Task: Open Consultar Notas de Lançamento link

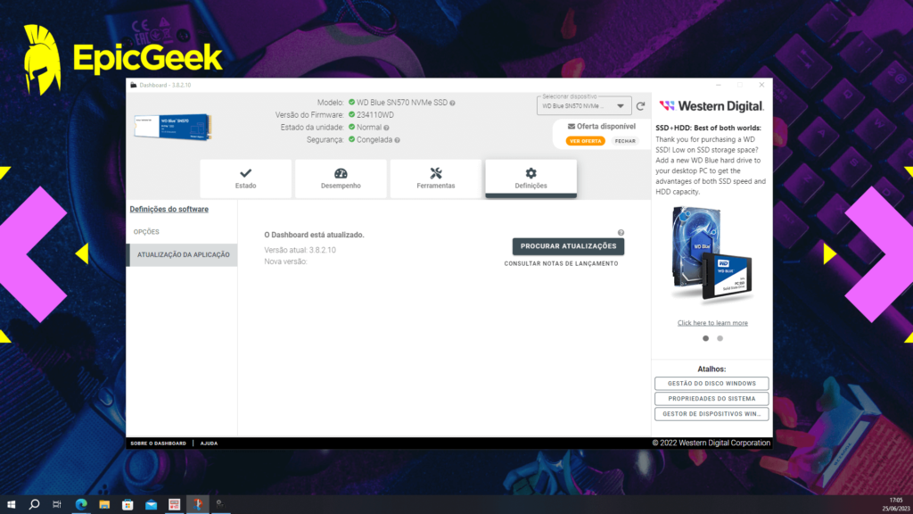Action: [561, 263]
